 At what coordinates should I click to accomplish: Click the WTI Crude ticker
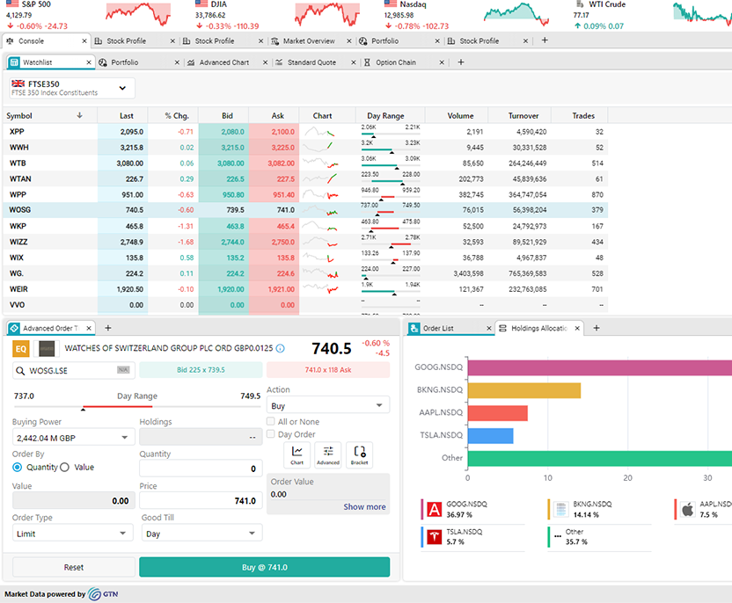[x=651, y=15]
